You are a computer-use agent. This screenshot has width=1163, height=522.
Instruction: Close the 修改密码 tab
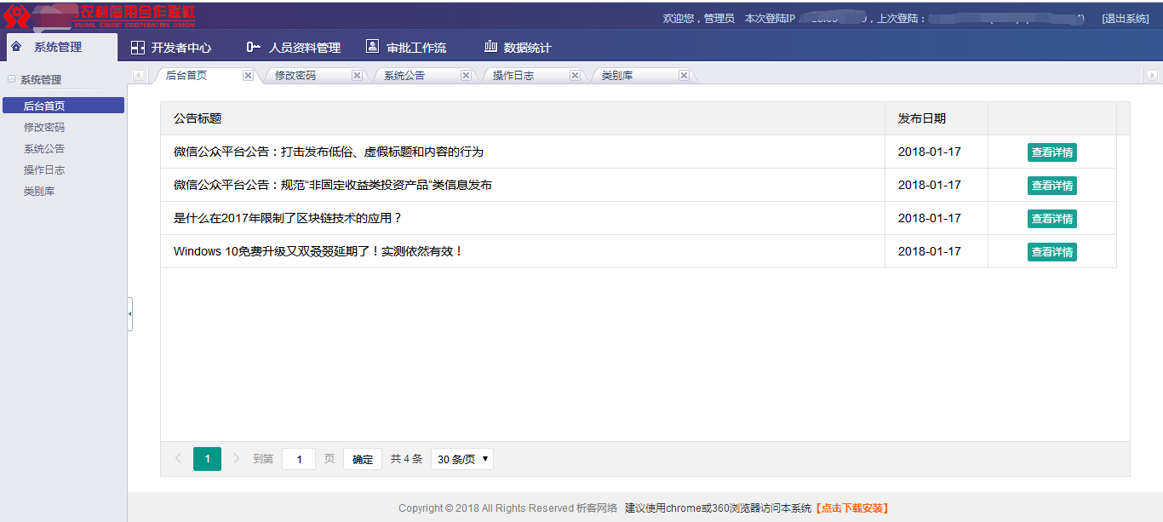click(357, 75)
